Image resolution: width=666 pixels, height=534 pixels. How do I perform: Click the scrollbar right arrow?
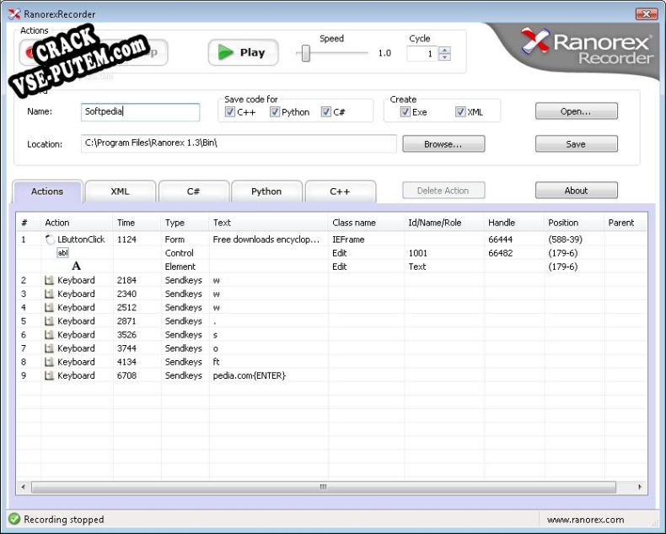[x=640, y=487]
